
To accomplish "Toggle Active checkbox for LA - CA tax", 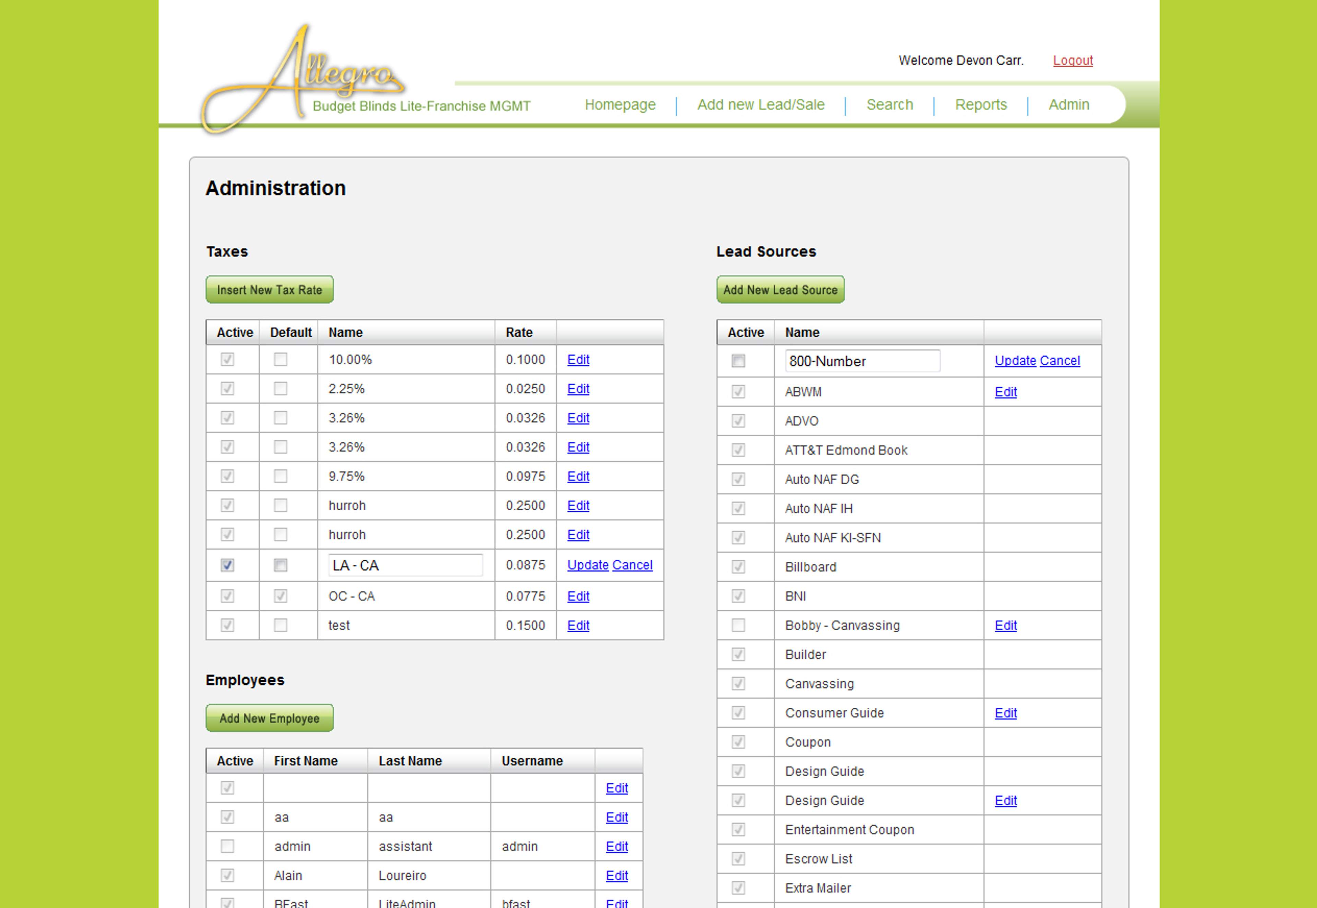I will click(227, 565).
